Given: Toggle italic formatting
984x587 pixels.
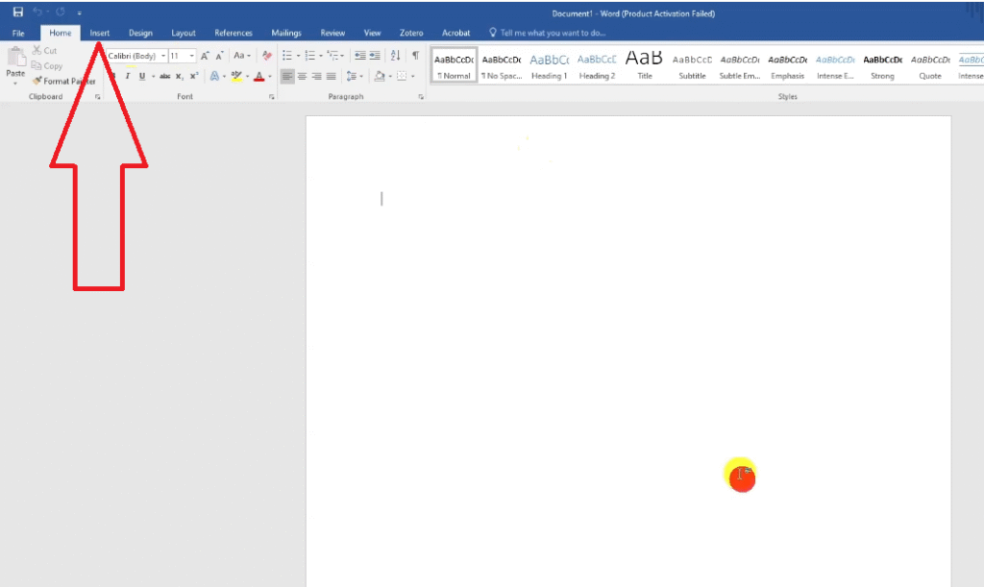Looking at the screenshot, I should click(x=127, y=76).
